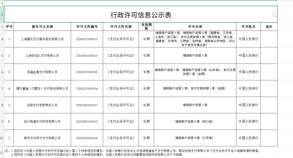Select row header 4
The image size is (293, 158).
(2, 39)
